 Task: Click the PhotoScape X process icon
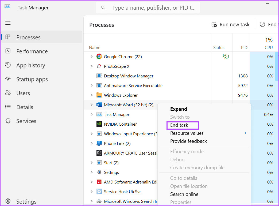point(99,66)
